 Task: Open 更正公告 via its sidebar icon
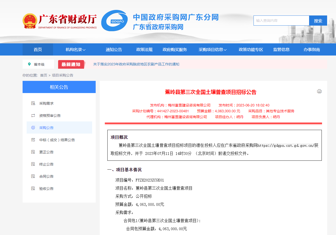tap(33, 152)
